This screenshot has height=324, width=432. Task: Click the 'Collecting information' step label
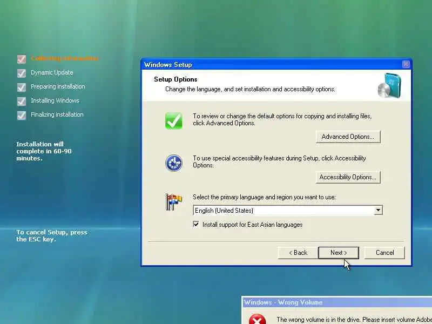tap(64, 58)
